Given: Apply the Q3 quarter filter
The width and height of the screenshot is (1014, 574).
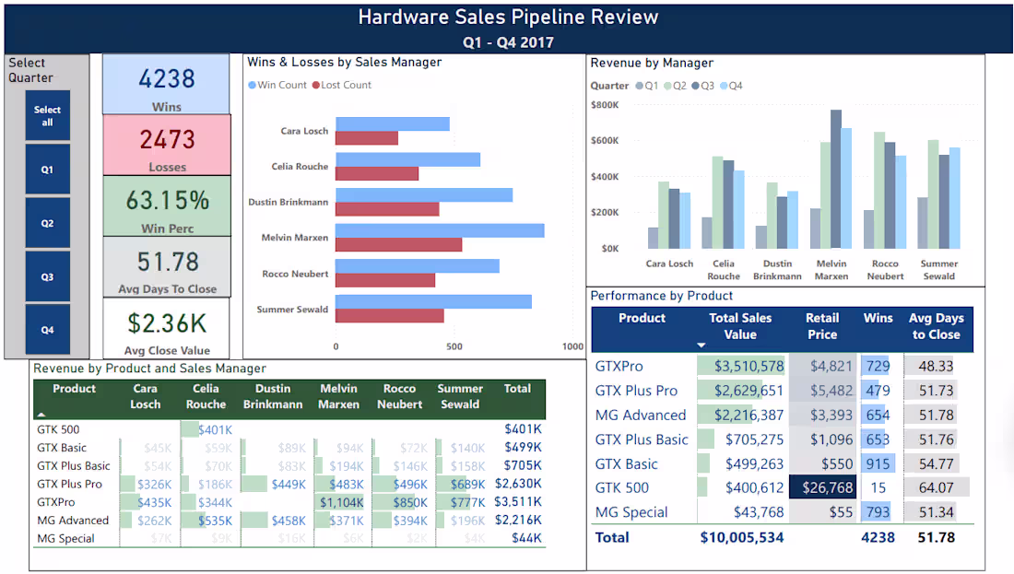Looking at the screenshot, I should pos(47,277).
